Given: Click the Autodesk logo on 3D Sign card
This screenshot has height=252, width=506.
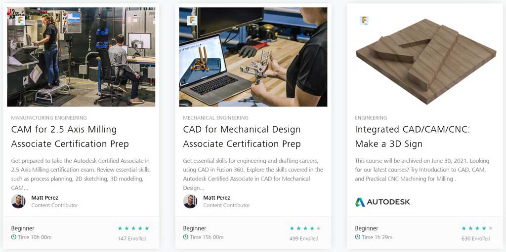Looking at the screenshot, I should [x=383, y=202].
